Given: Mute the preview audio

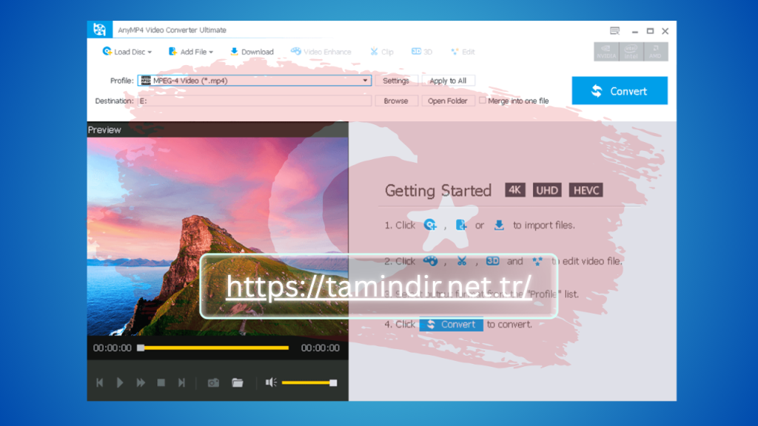Looking at the screenshot, I should [x=271, y=382].
